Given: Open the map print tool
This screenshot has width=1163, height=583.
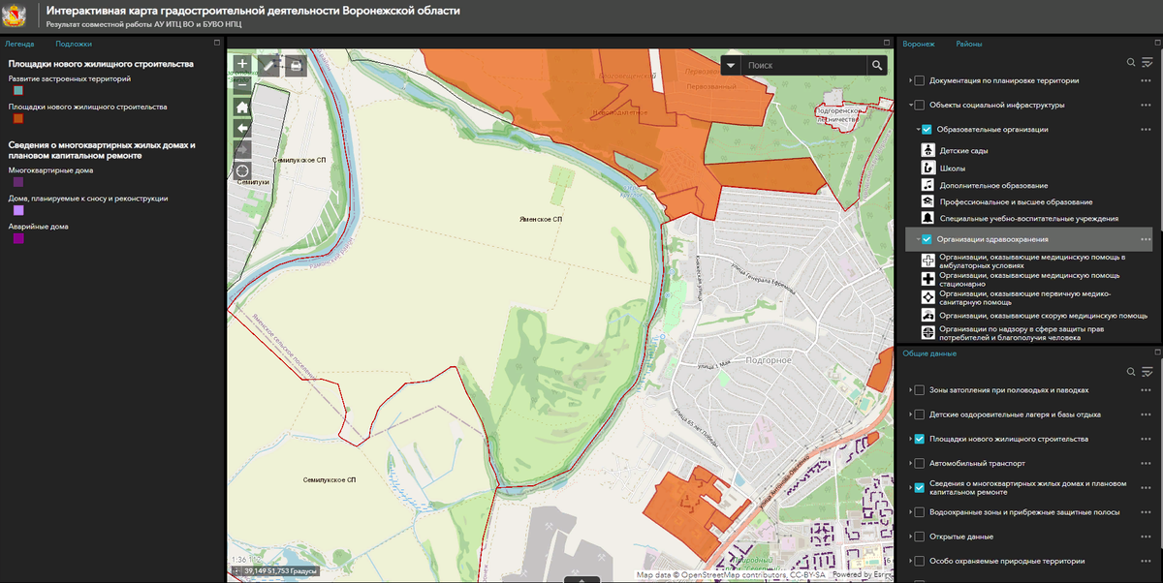Looking at the screenshot, I should point(295,66).
